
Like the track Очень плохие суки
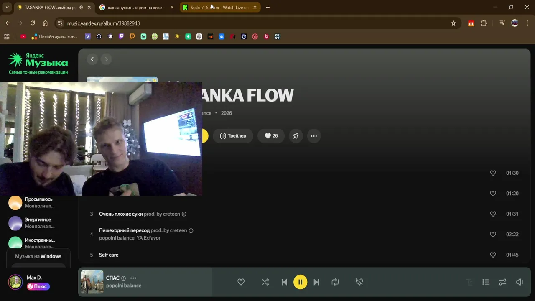tap(493, 214)
